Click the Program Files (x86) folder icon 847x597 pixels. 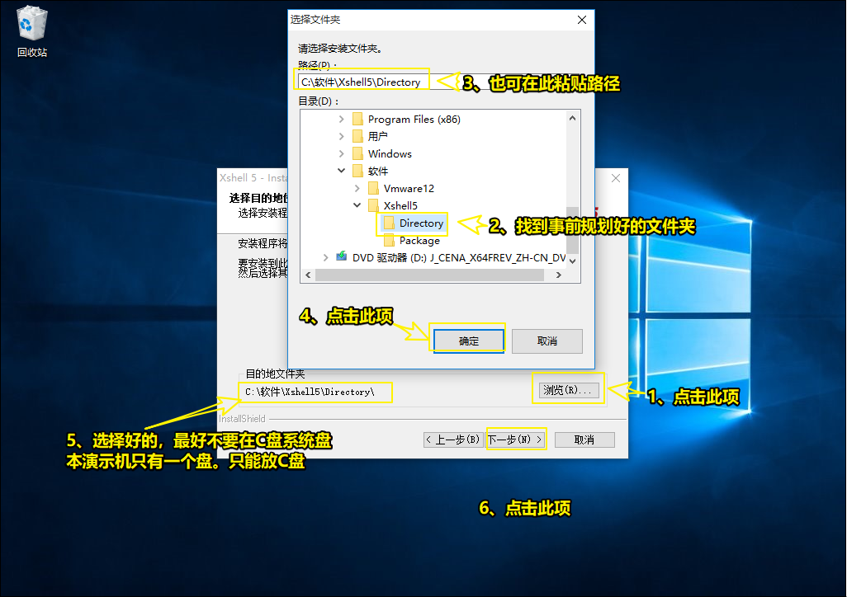coord(357,119)
